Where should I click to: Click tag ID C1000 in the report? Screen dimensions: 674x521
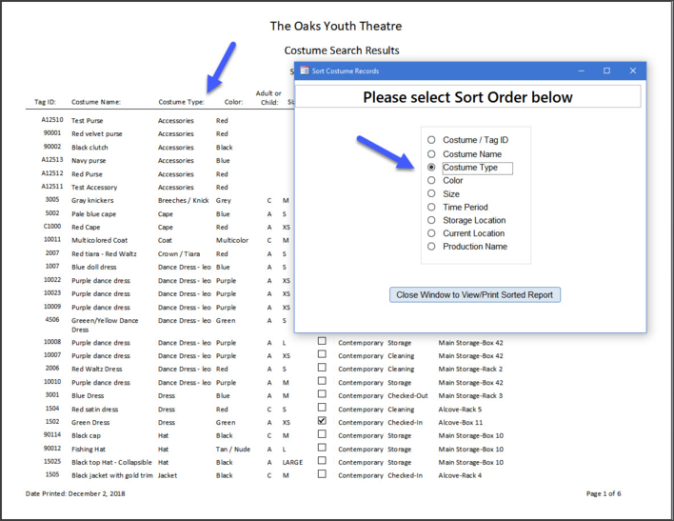coord(52,227)
